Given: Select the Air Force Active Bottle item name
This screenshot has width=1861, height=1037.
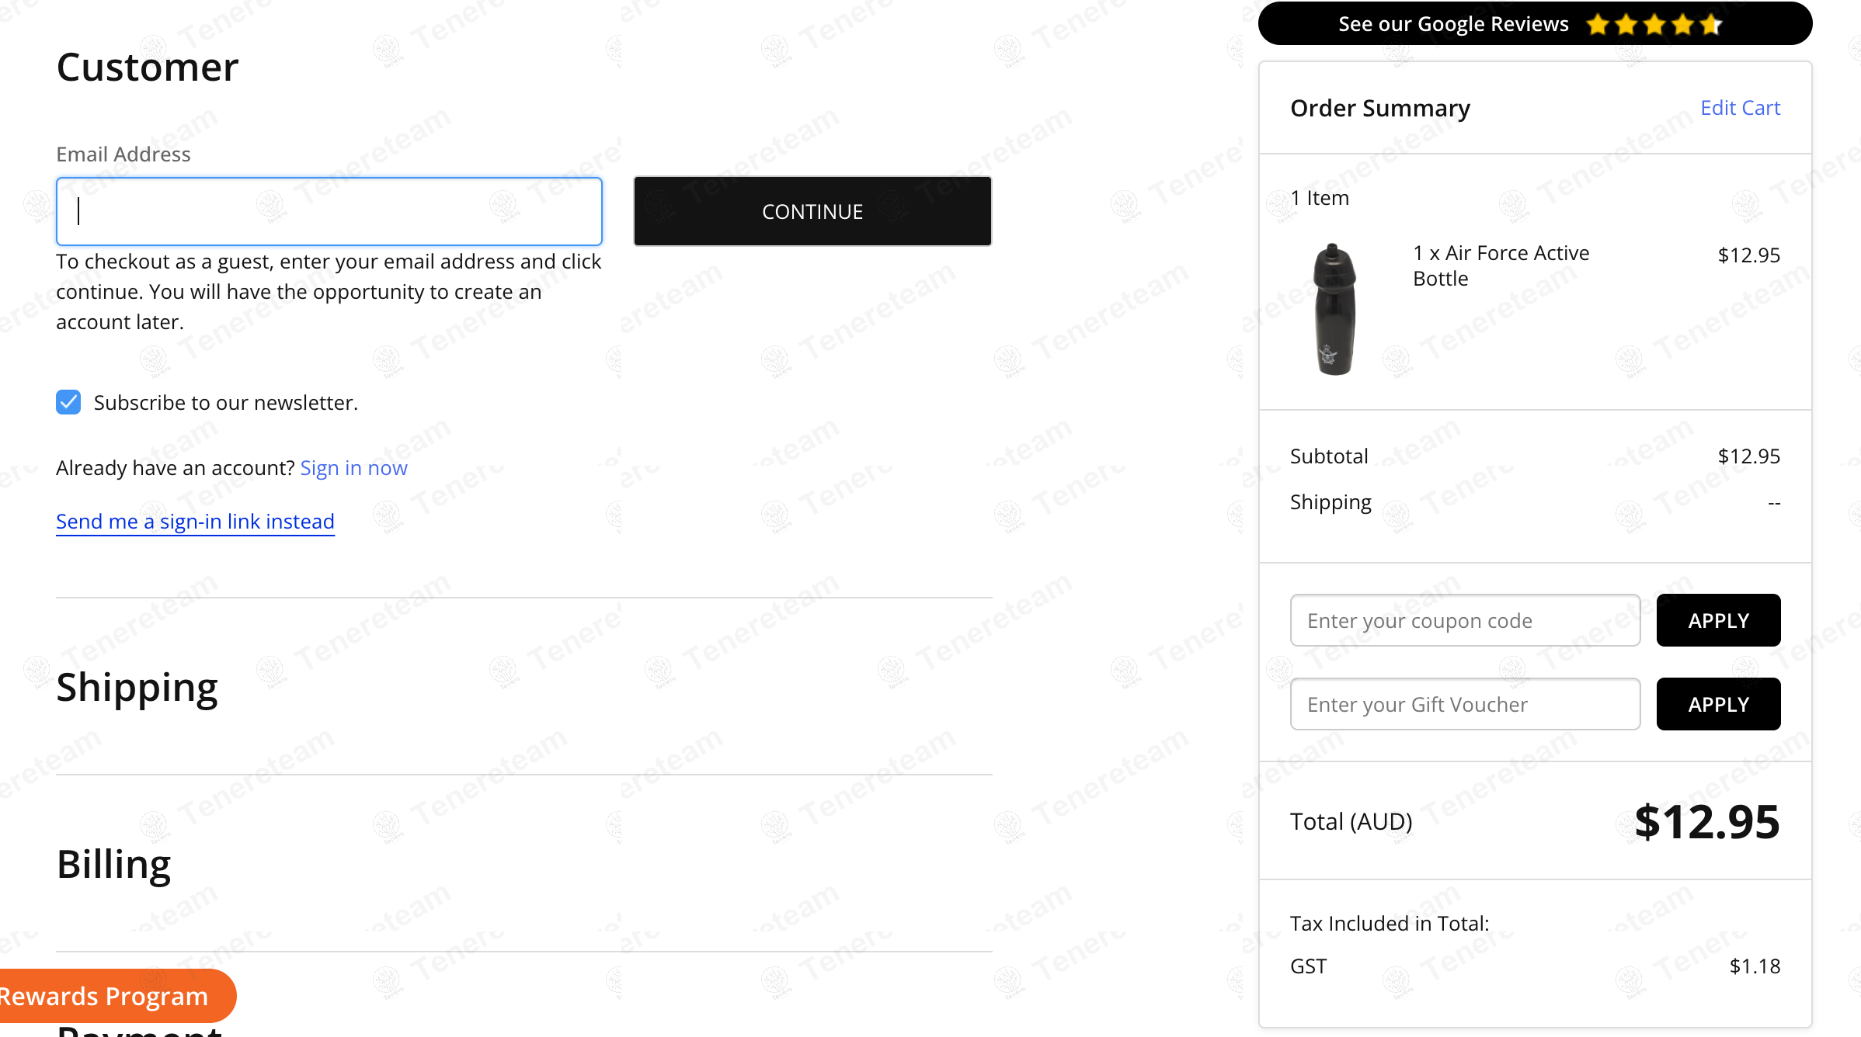Looking at the screenshot, I should tap(1501, 265).
